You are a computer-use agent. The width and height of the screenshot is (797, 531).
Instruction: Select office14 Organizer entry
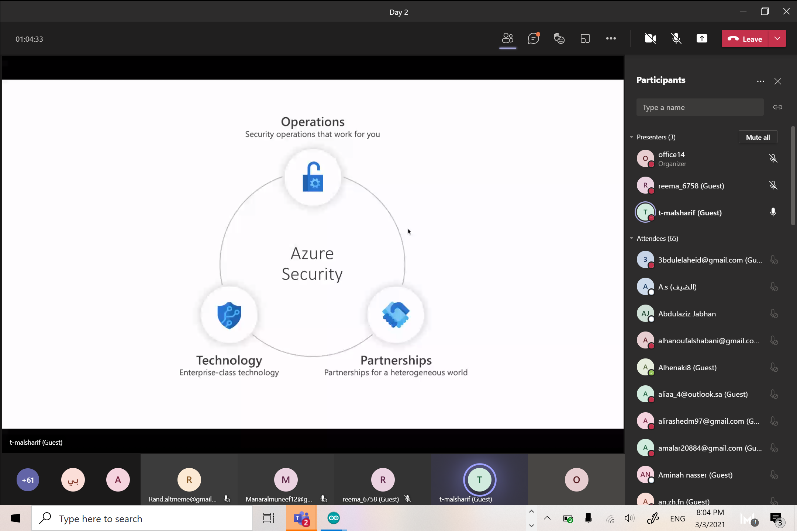point(672,159)
